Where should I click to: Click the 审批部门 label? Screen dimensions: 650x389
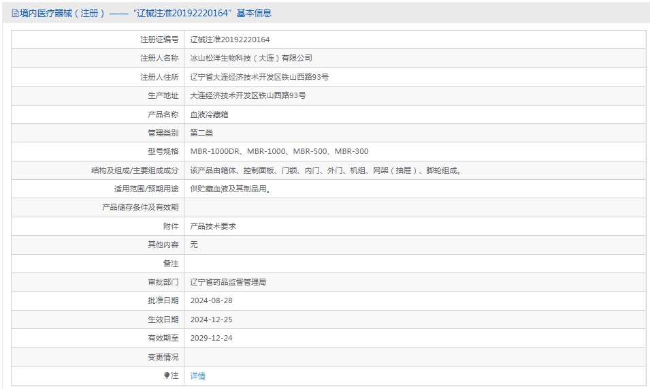click(163, 282)
